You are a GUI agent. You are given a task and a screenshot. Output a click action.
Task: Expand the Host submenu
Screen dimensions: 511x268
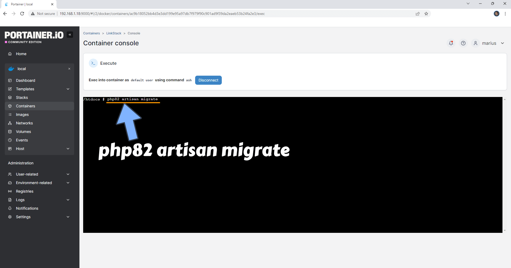click(68, 149)
